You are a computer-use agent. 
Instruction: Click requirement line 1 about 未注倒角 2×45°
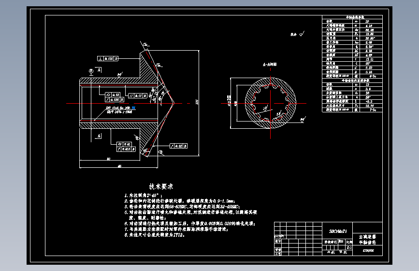[143, 195]
